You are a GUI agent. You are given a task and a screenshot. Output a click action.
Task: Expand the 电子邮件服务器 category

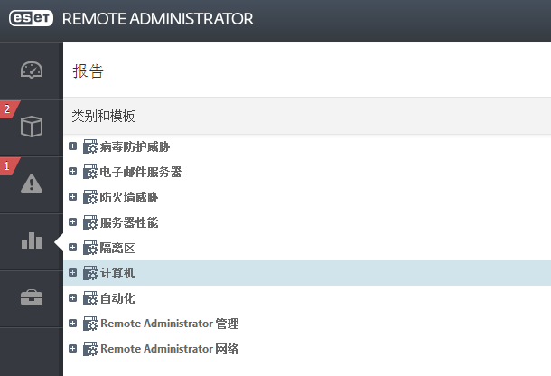(73, 172)
